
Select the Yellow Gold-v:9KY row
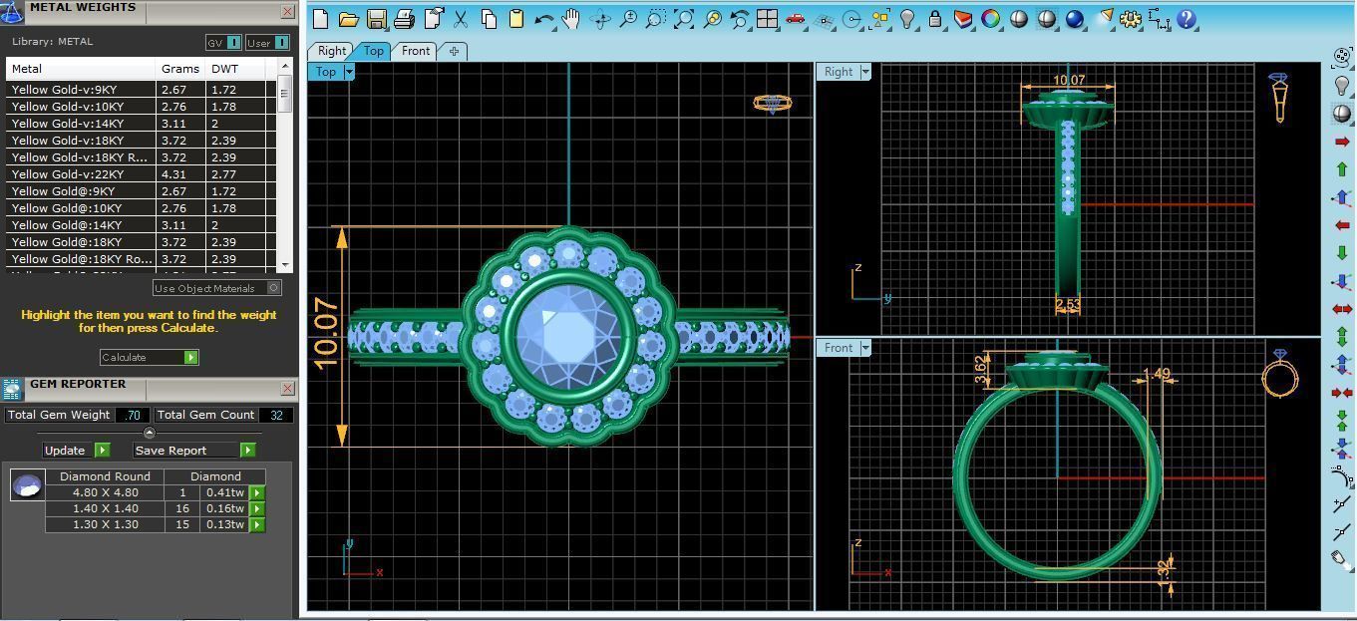[x=141, y=90]
